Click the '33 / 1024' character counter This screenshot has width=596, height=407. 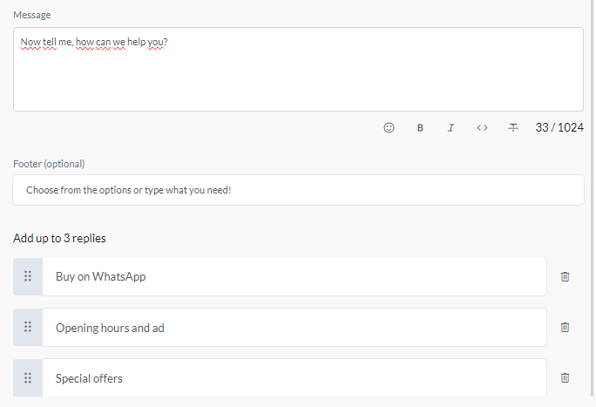559,127
